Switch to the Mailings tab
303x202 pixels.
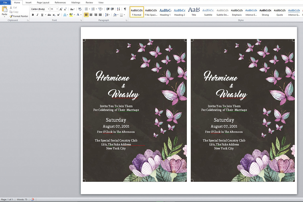click(76, 3)
